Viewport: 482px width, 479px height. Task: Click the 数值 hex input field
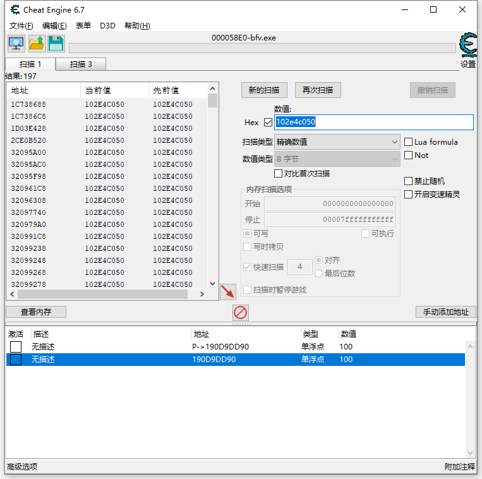[x=374, y=123]
